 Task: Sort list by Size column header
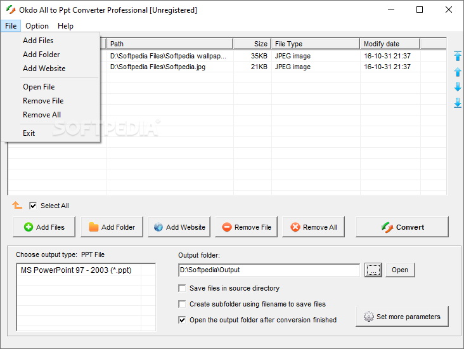click(x=252, y=44)
